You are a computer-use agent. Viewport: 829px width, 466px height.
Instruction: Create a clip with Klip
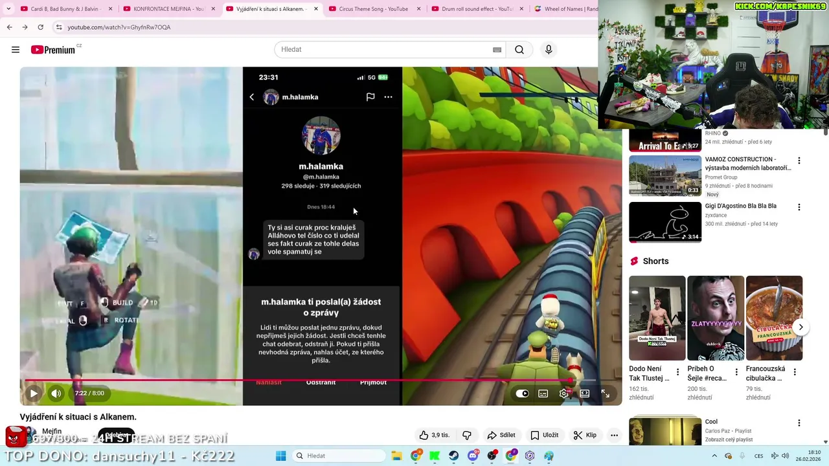[585, 435]
